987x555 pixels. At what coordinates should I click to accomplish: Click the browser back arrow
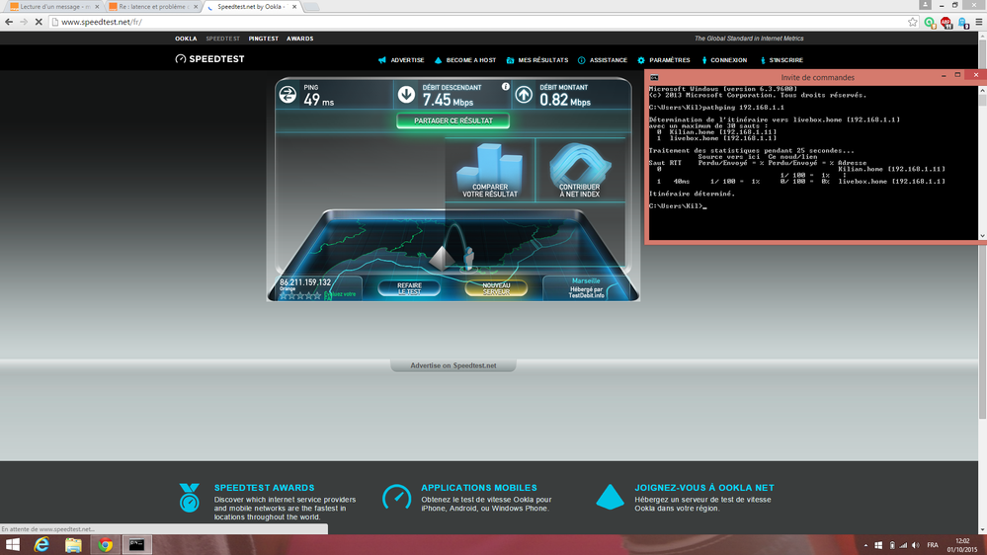click(9, 22)
